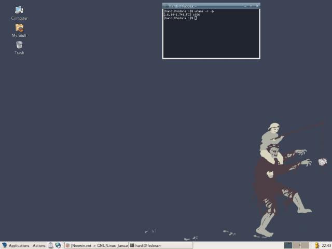Click the clipboard launcher icon in the panel
Screen dimensions: 332x249
pyautogui.click(x=51, y=245)
